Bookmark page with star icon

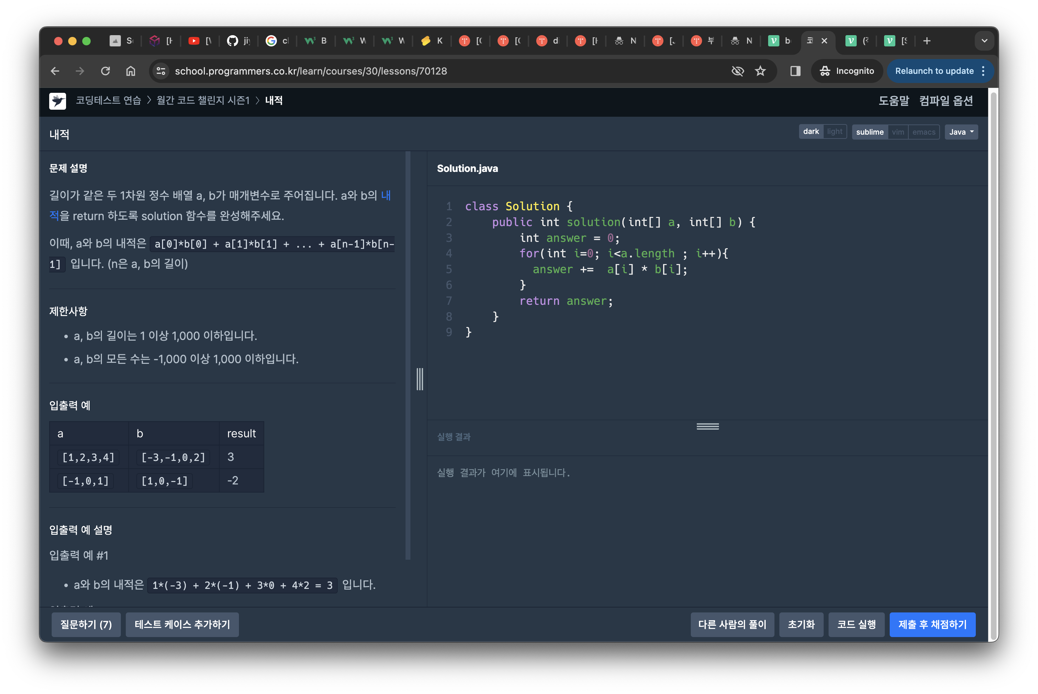click(760, 71)
